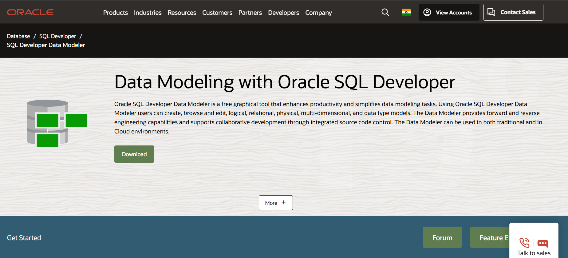Select the India flag country icon
Viewport: 568px width, 258px height.
click(406, 12)
